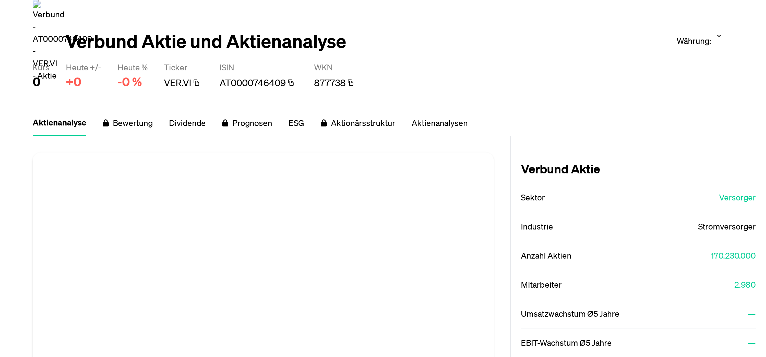Click the lock icon beside Aktionärsstruktur
This screenshot has width=766, height=357.
coord(324,123)
